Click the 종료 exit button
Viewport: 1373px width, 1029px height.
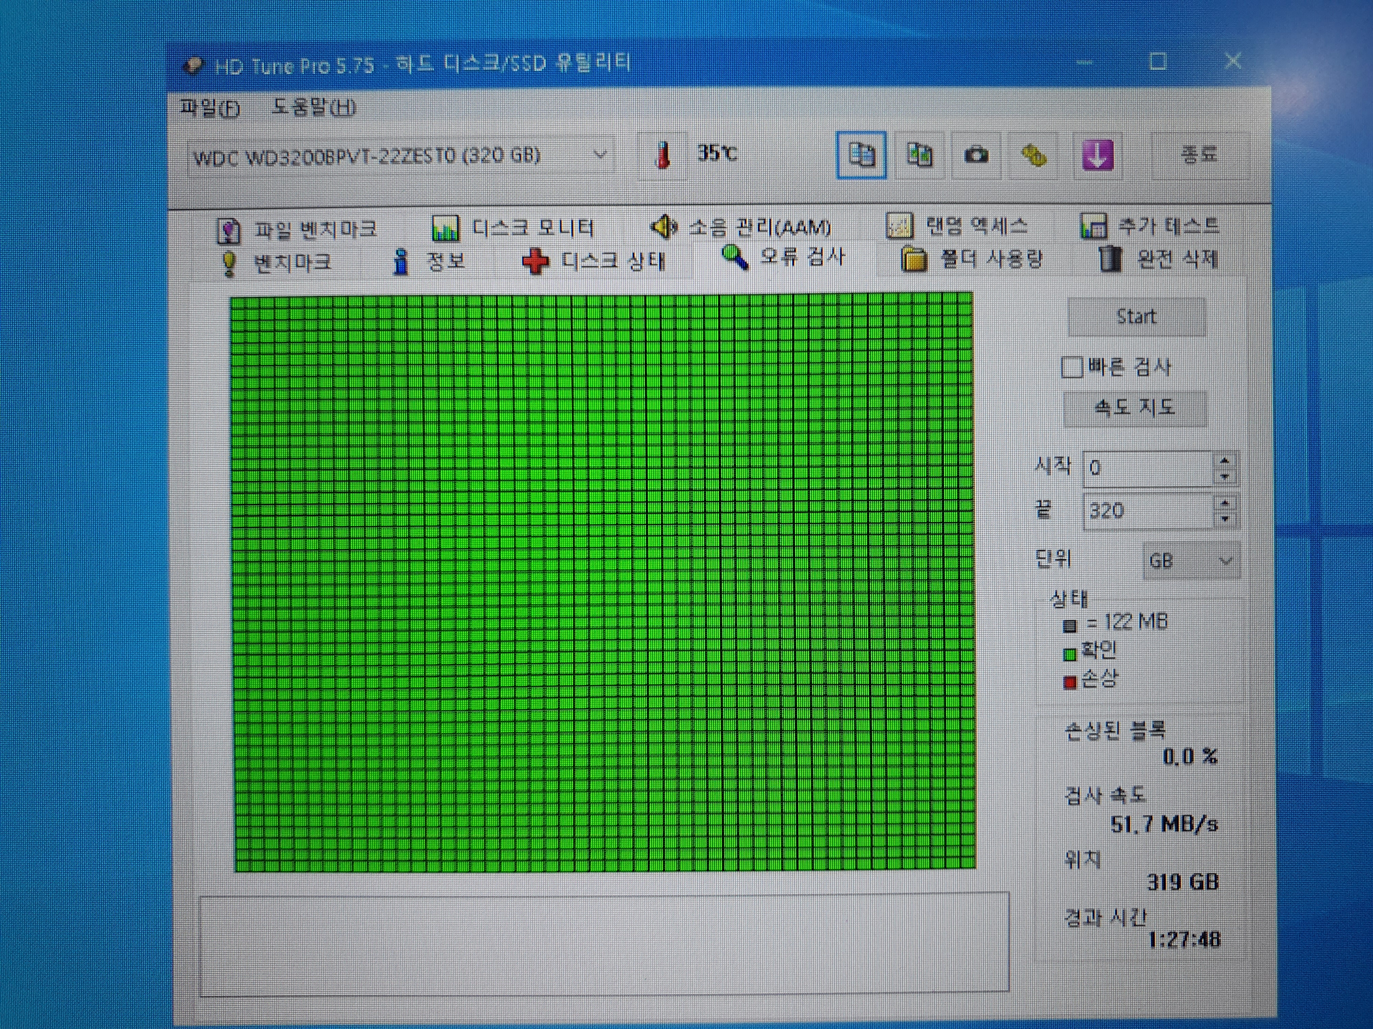[1199, 154]
